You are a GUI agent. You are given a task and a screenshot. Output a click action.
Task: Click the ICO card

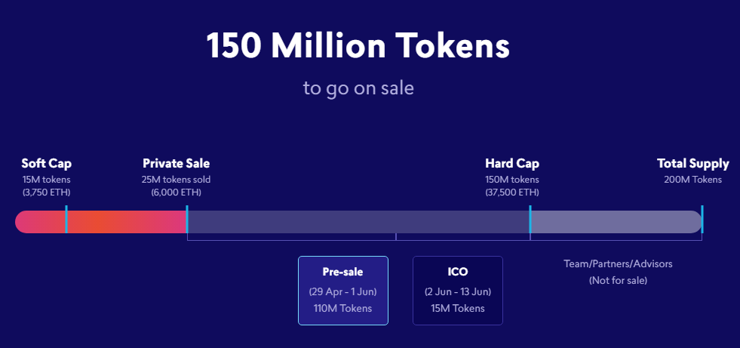[x=457, y=290]
